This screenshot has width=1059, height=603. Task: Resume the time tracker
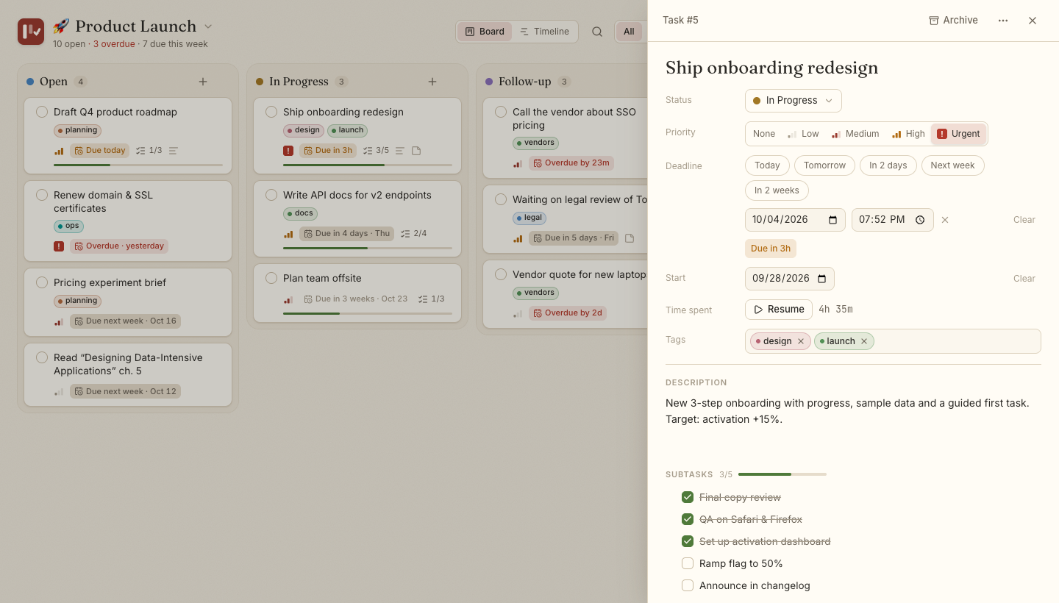(779, 310)
